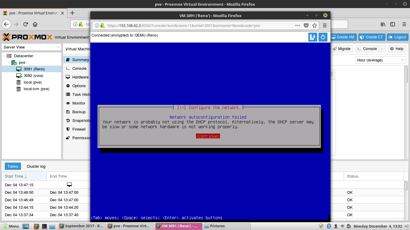
Task: Open file manager from taskbar quick launcher
Action: pyautogui.click(x=52, y=226)
